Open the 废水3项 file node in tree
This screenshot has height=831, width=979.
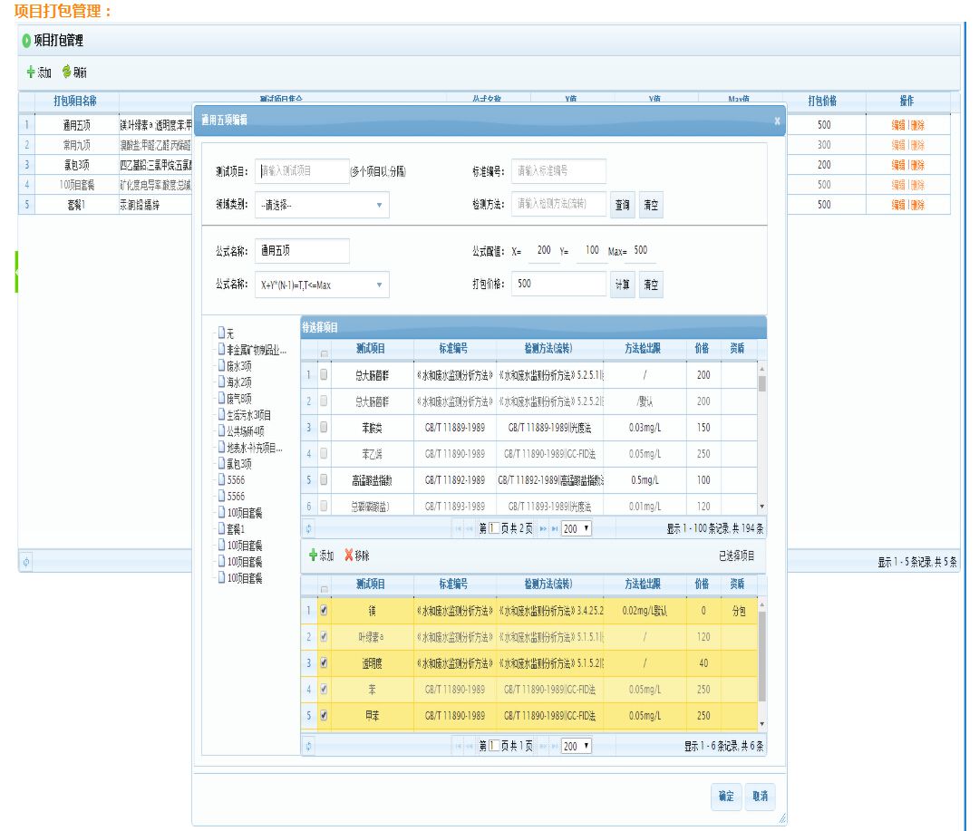click(221, 366)
